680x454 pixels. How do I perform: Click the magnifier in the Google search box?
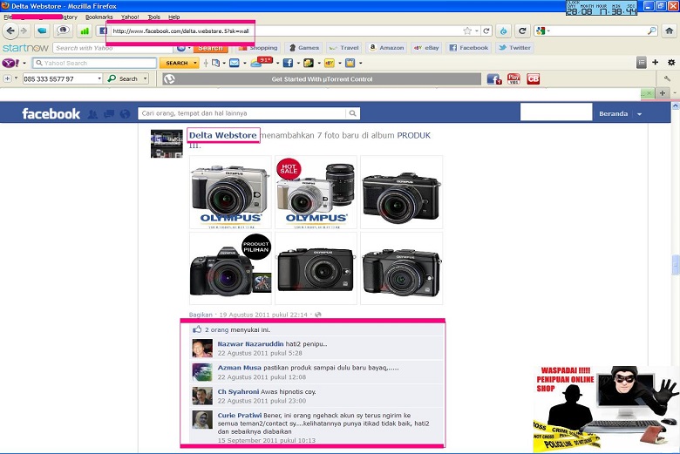pyautogui.click(x=651, y=30)
